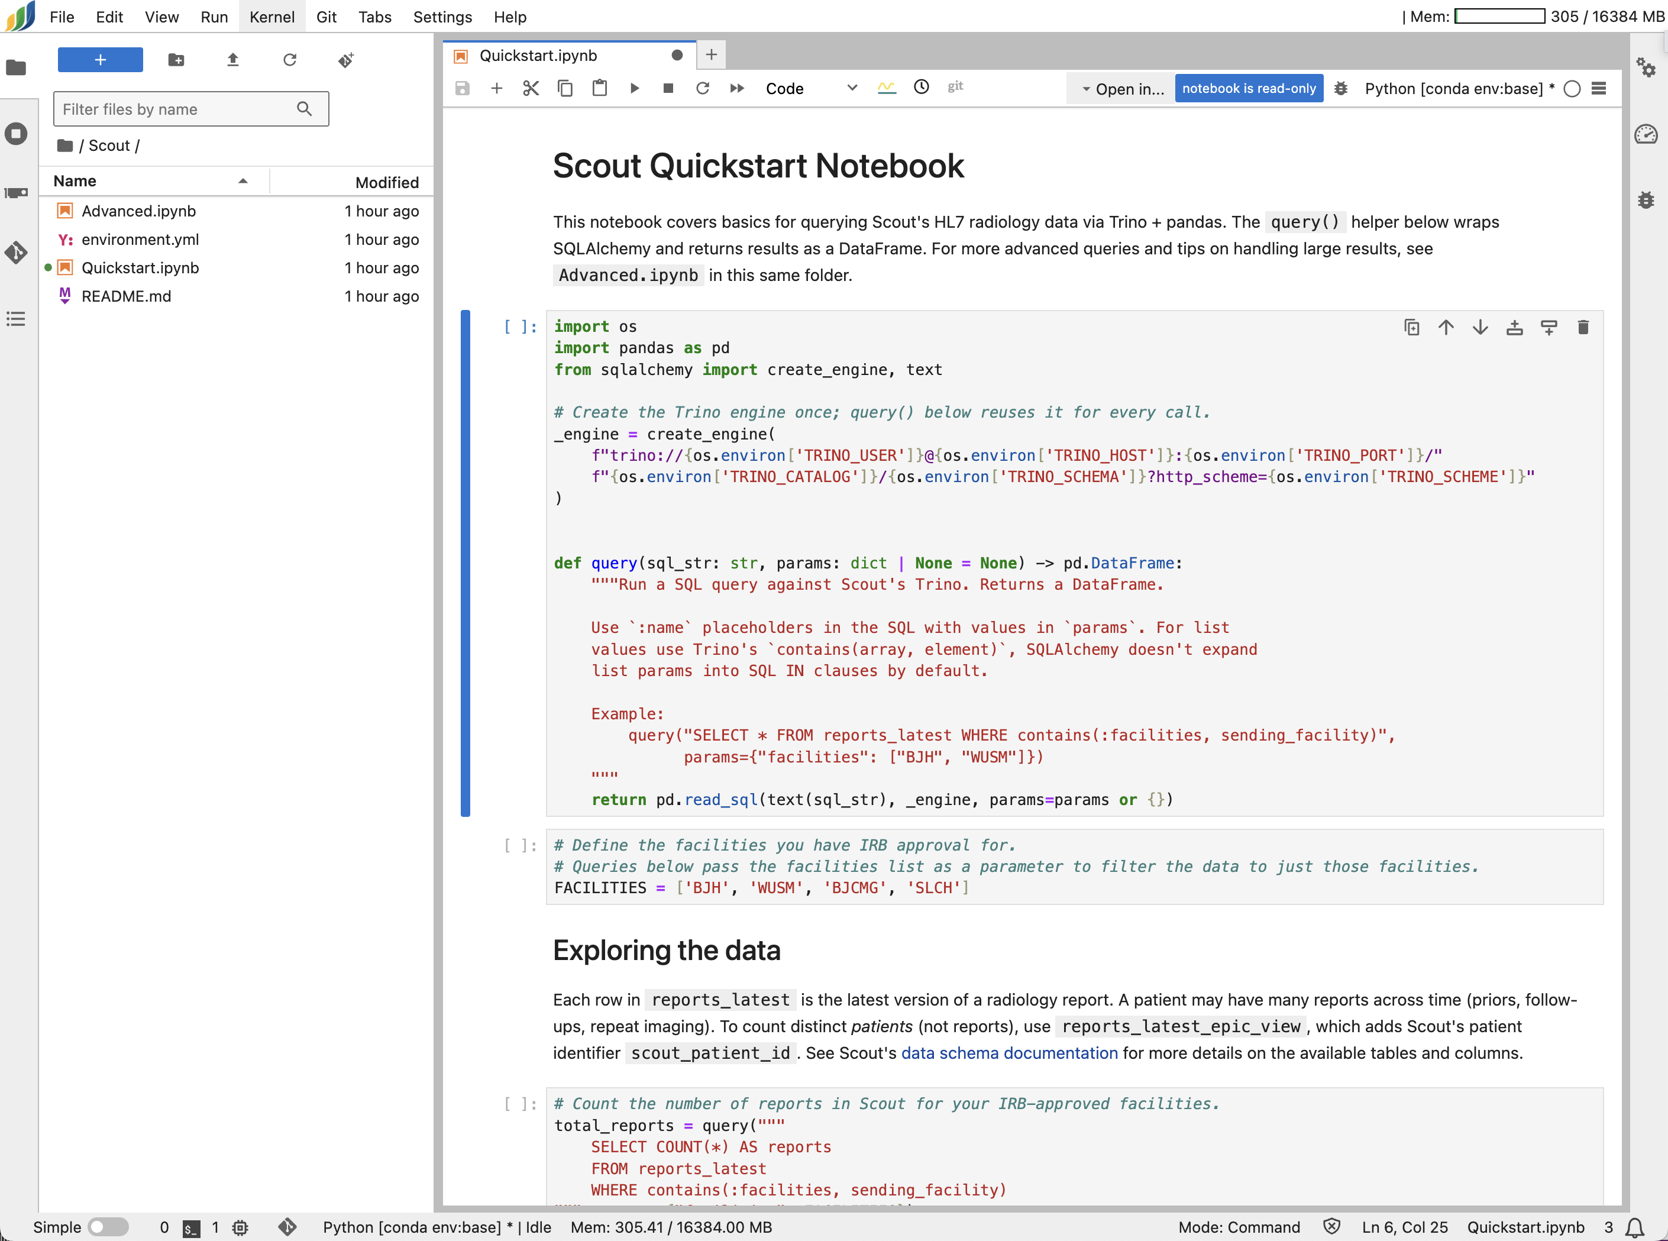Open the file browser sidebar tab

pos(16,67)
